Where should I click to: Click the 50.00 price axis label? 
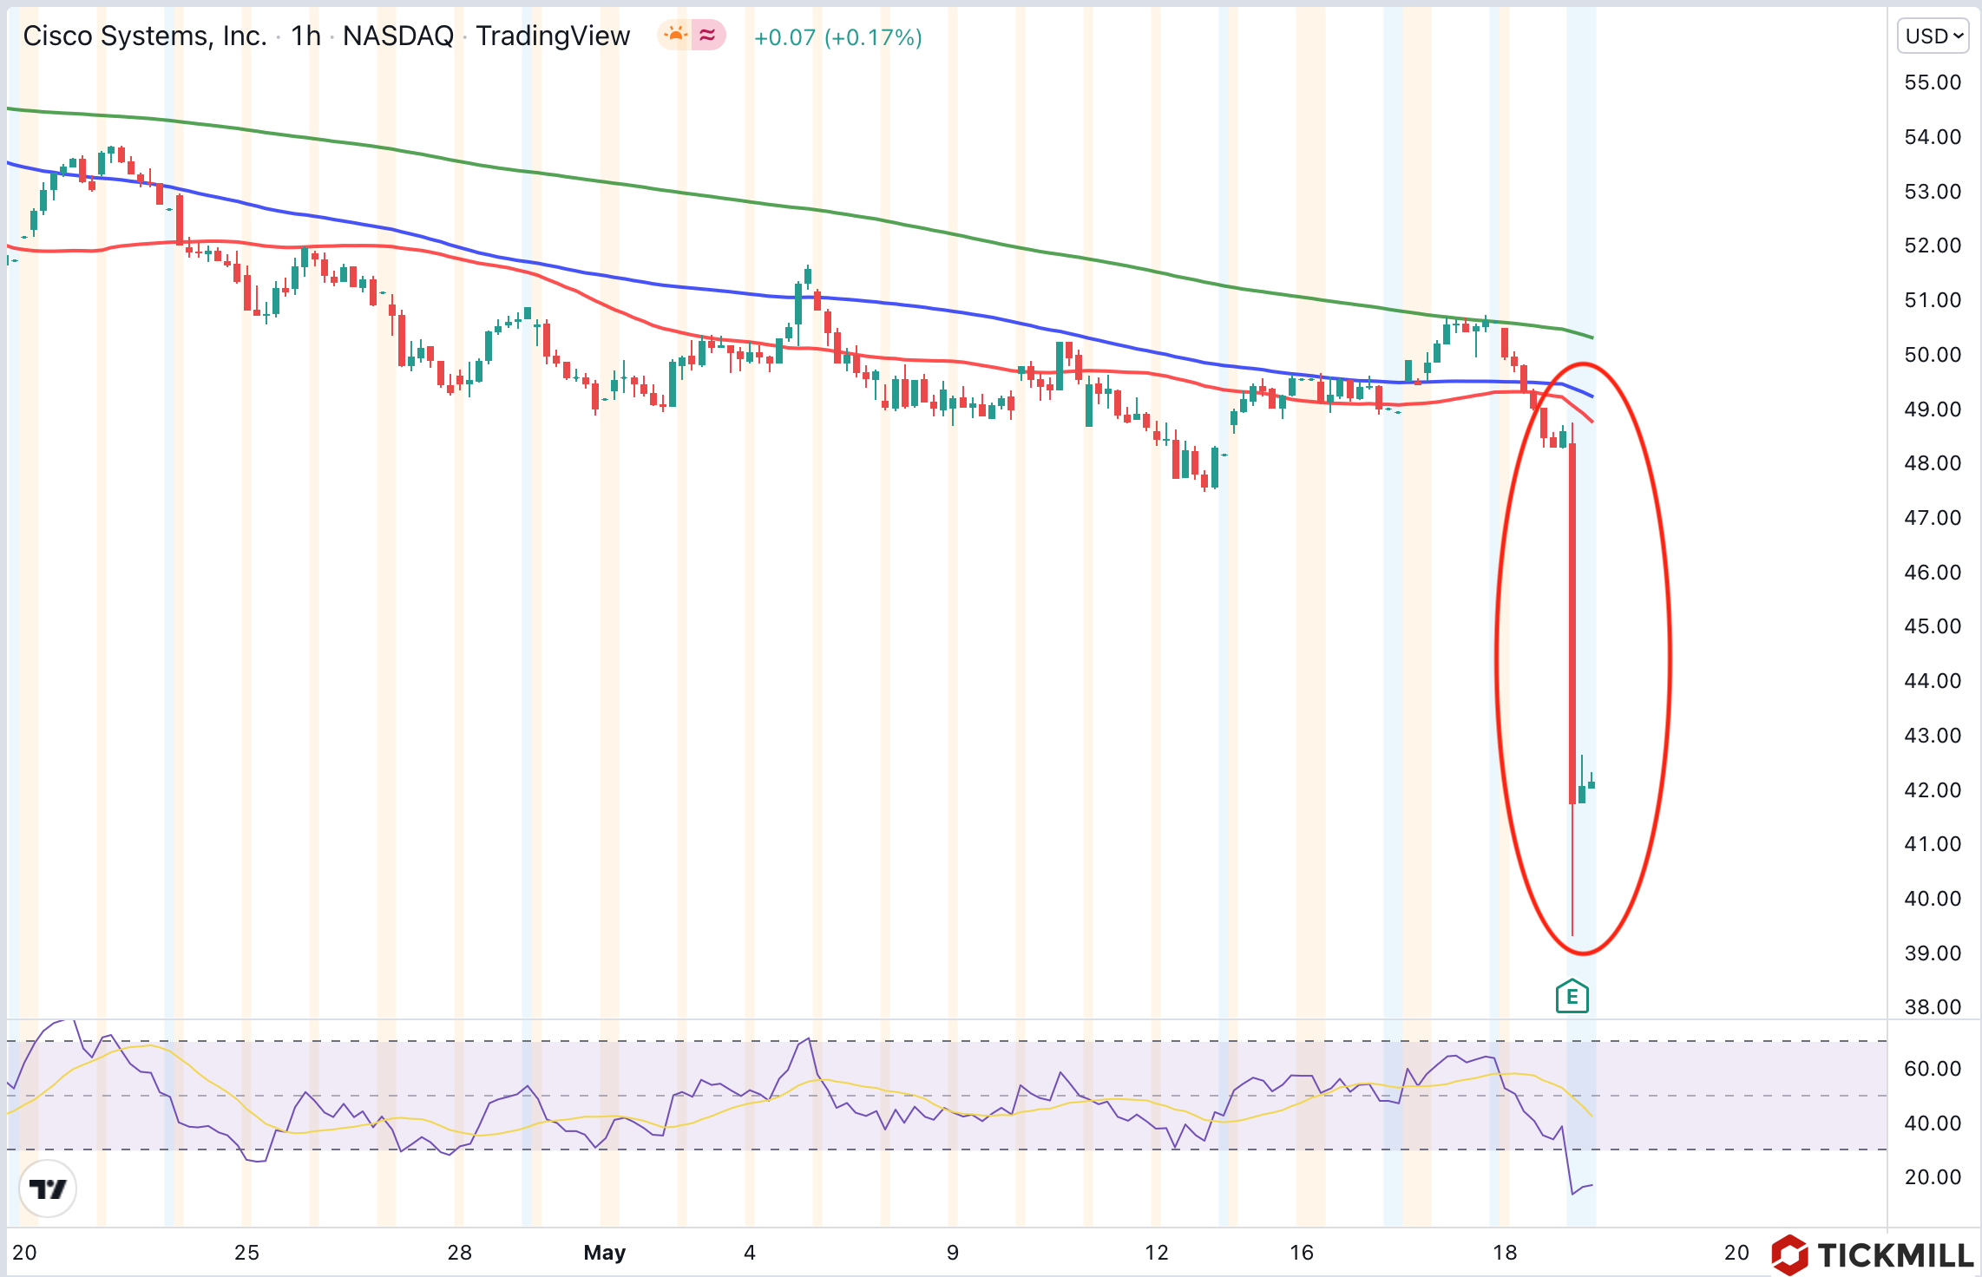pyautogui.click(x=1932, y=355)
